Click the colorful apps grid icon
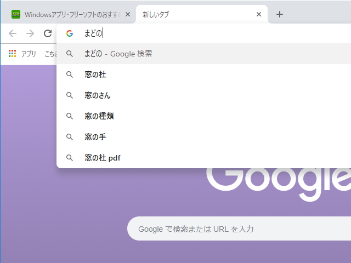Screen dimensions: 351x263 (x=12, y=54)
